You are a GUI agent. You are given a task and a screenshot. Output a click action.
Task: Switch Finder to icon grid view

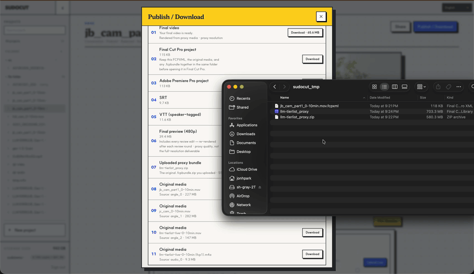tap(374, 87)
